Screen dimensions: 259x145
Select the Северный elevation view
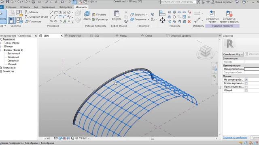[x=13, y=61]
